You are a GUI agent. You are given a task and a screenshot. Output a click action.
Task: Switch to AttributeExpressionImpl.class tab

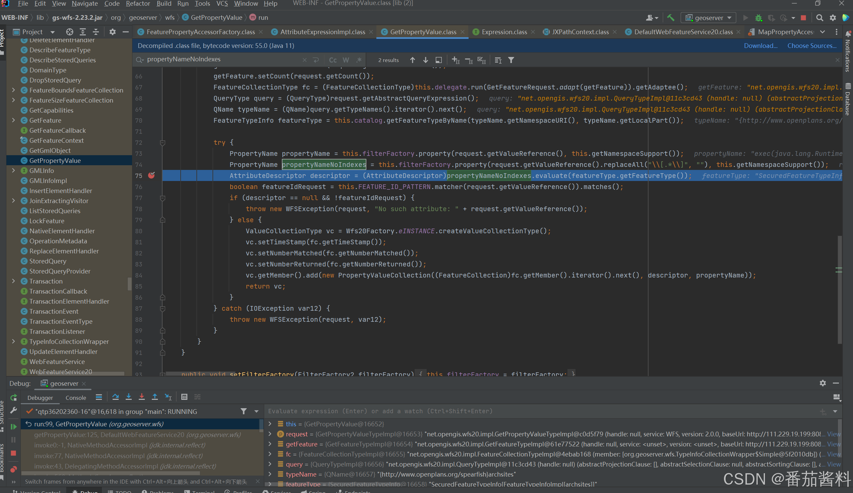click(x=322, y=32)
